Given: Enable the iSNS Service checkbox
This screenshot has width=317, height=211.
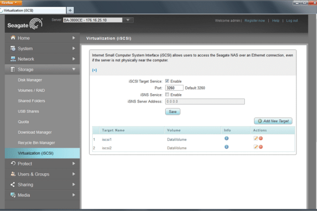Looking at the screenshot, I should 167,95.
